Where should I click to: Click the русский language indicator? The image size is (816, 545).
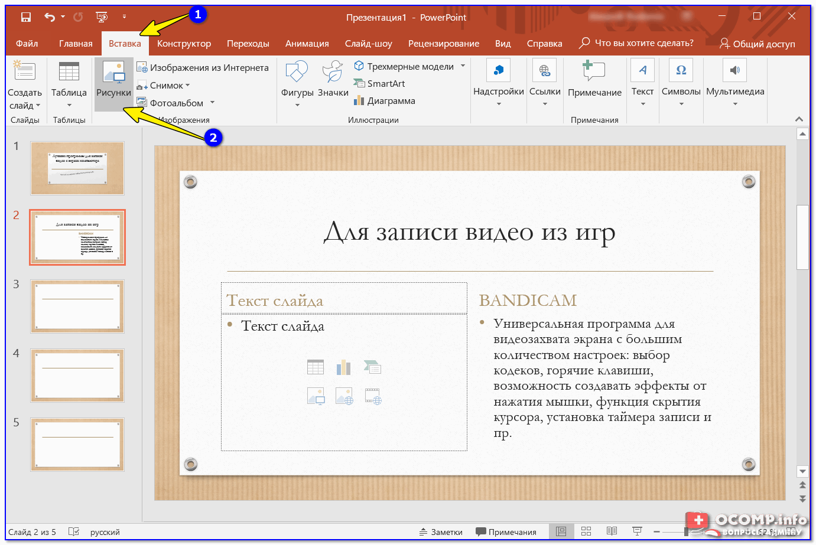tap(105, 532)
